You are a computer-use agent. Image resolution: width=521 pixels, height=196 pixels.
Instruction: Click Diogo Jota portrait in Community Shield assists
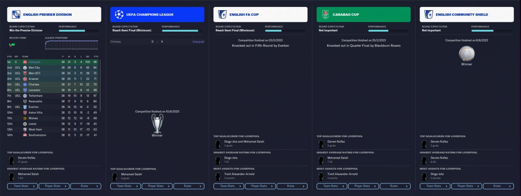425,176
